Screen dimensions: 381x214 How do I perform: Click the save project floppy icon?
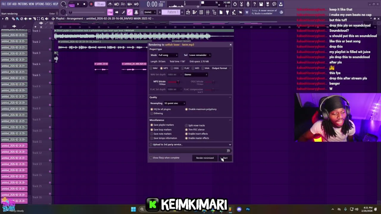261,4
